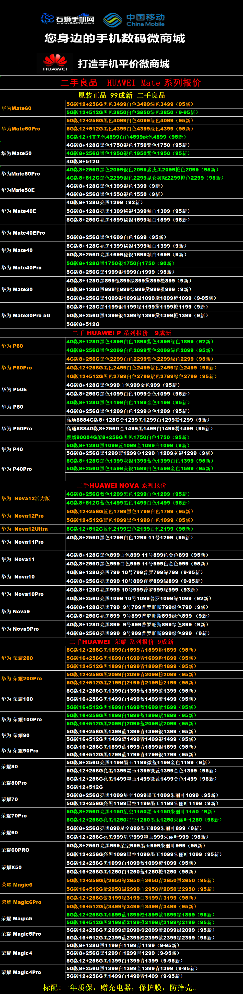Select the 华为 P40Pro model cell
The width and height of the screenshot is (243, 994).
(33, 469)
